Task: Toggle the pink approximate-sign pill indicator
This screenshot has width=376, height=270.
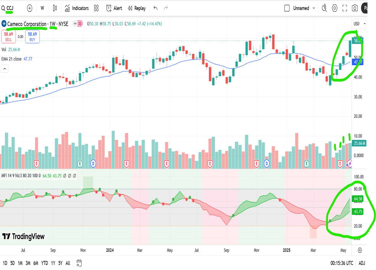Action: 80,24
